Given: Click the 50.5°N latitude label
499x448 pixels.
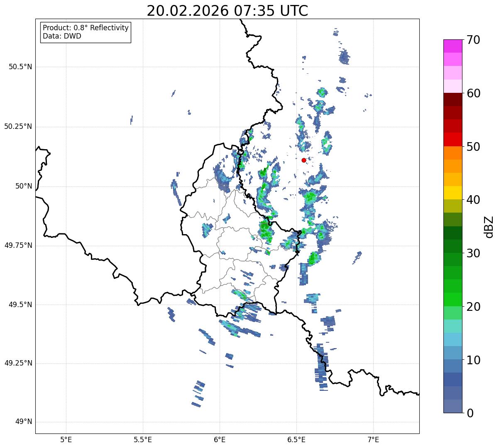Looking at the screenshot, I should pos(20,67).
